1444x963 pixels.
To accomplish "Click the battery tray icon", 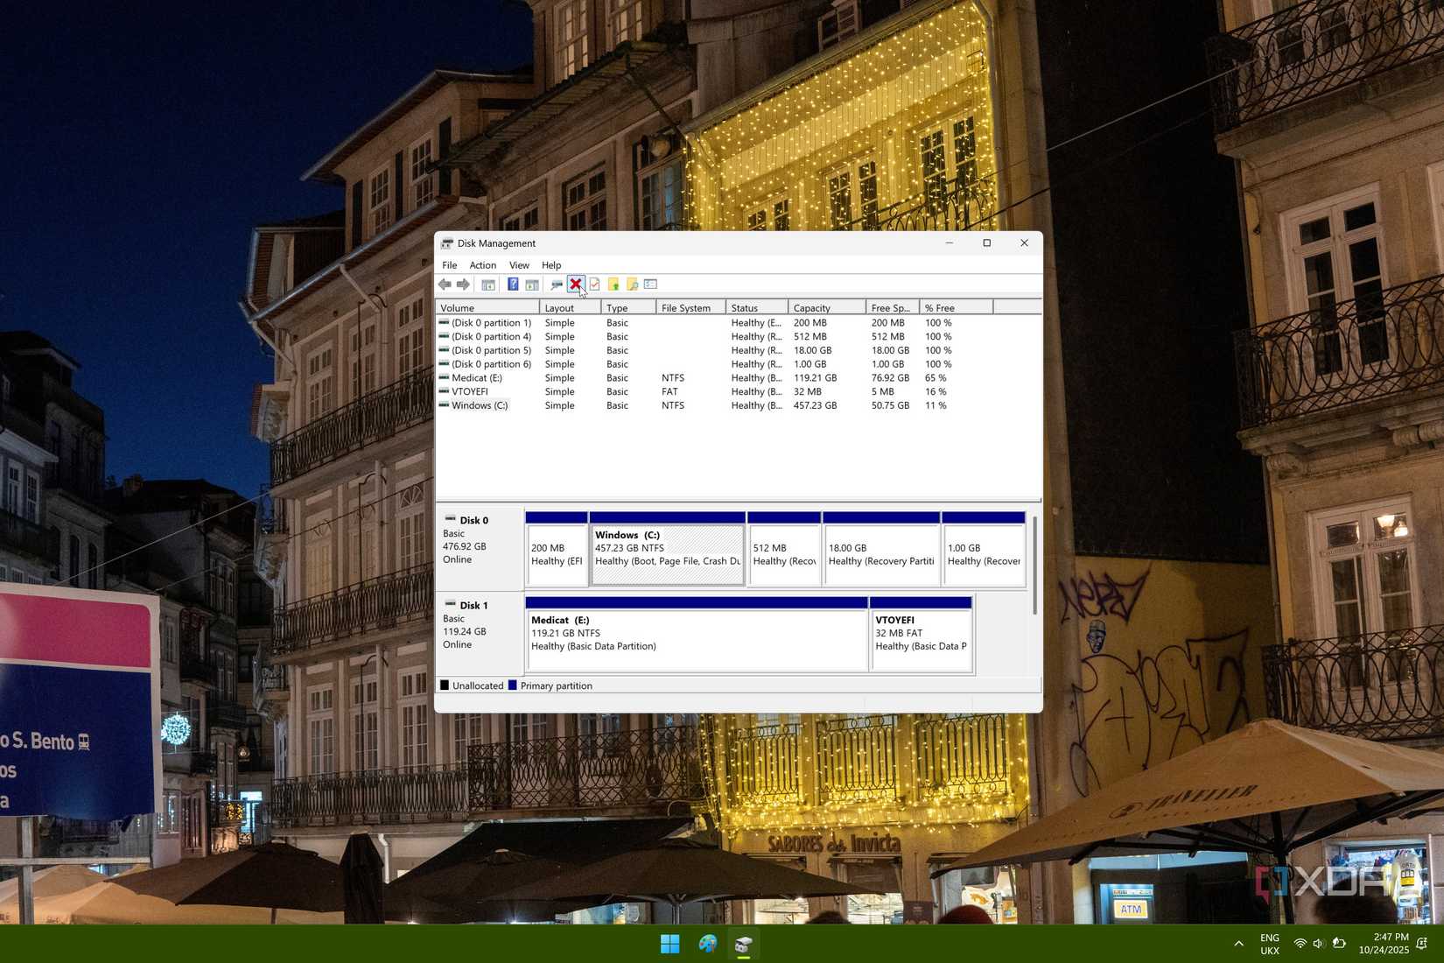I will pos(1339,944).
